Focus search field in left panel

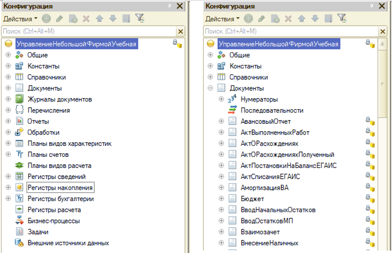click(x=89, y=31)
